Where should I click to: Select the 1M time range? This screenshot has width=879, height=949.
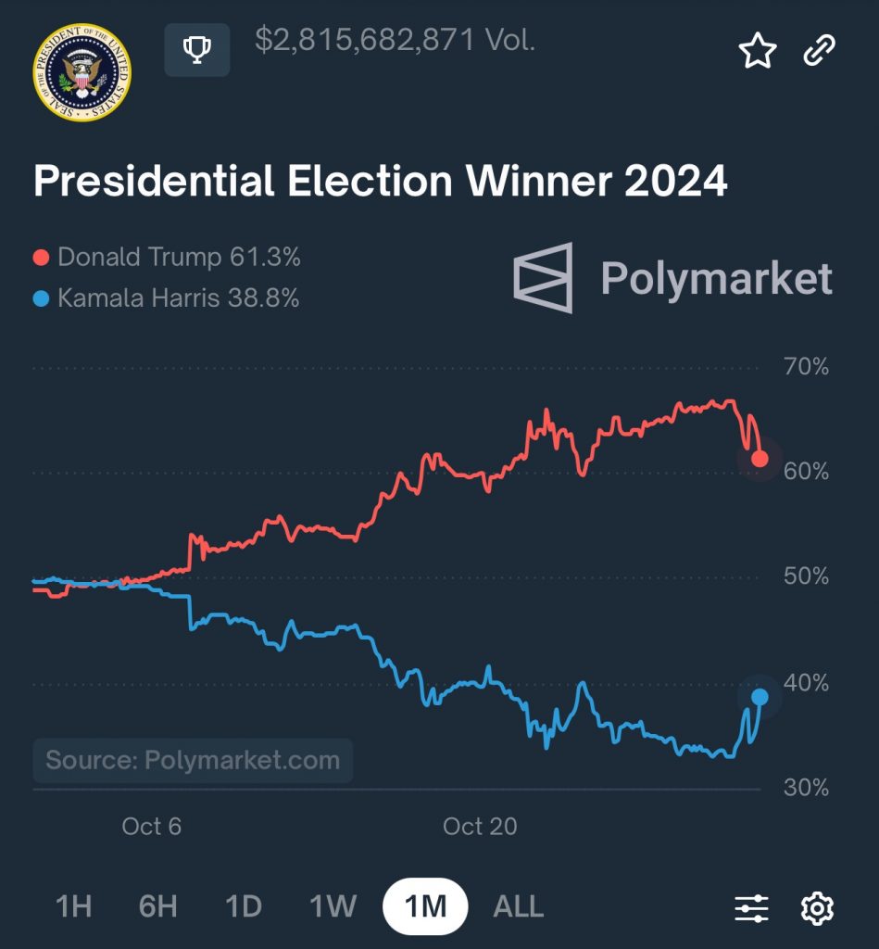coord(425,906)
